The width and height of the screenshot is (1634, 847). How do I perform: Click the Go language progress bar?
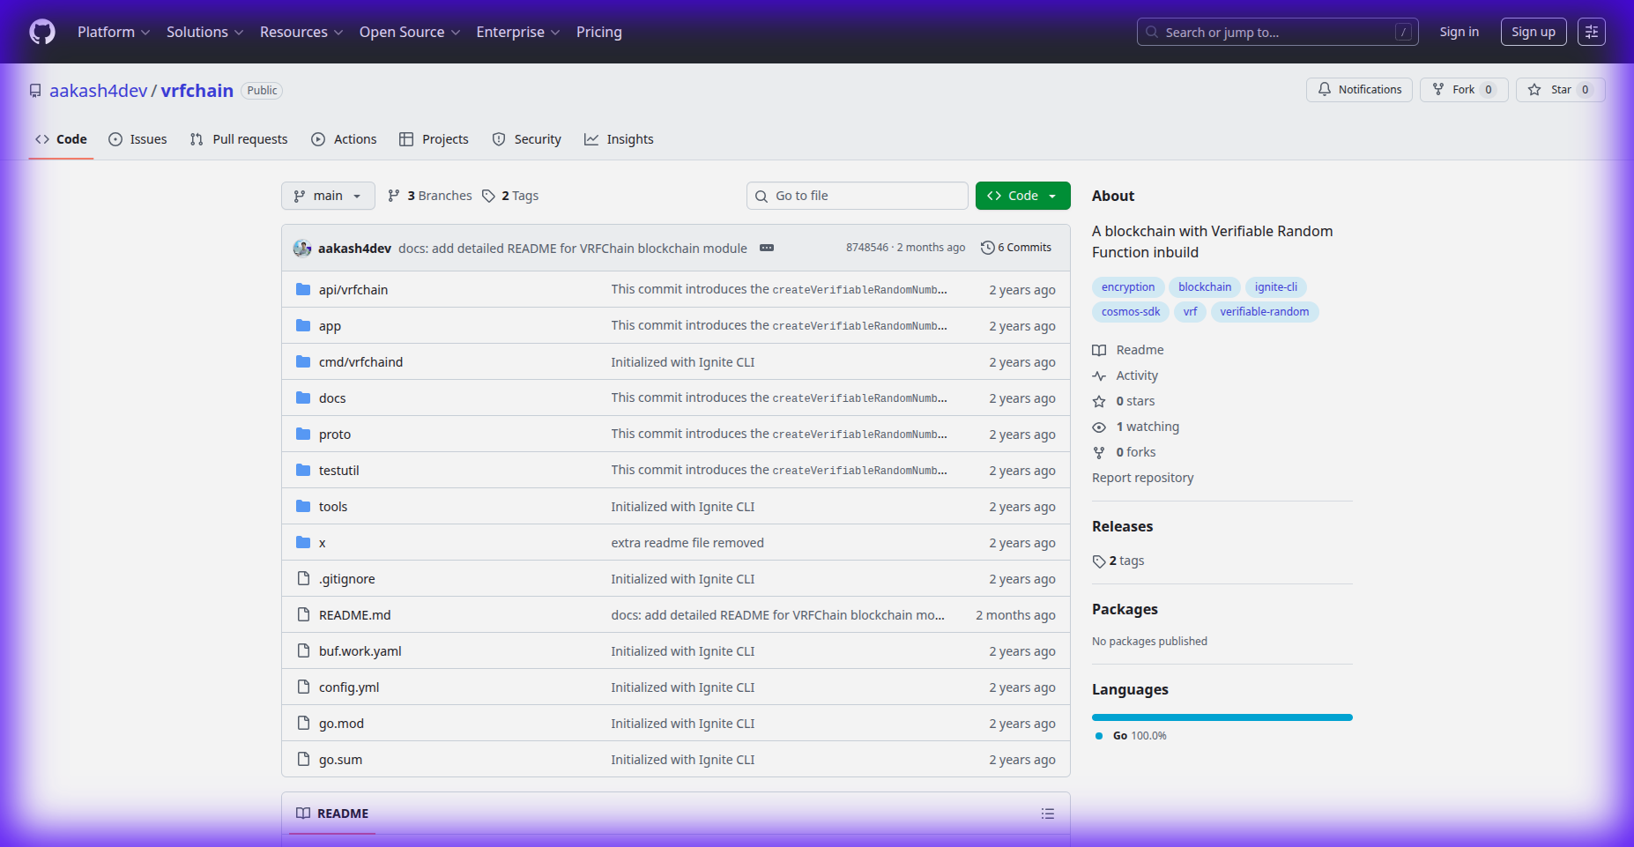point(1222,717)
